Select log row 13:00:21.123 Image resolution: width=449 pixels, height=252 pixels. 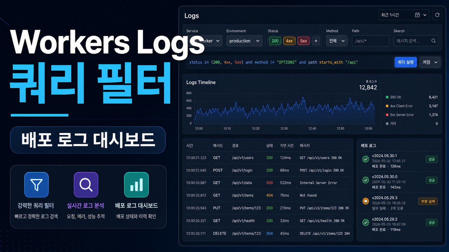tap(268, 158)
